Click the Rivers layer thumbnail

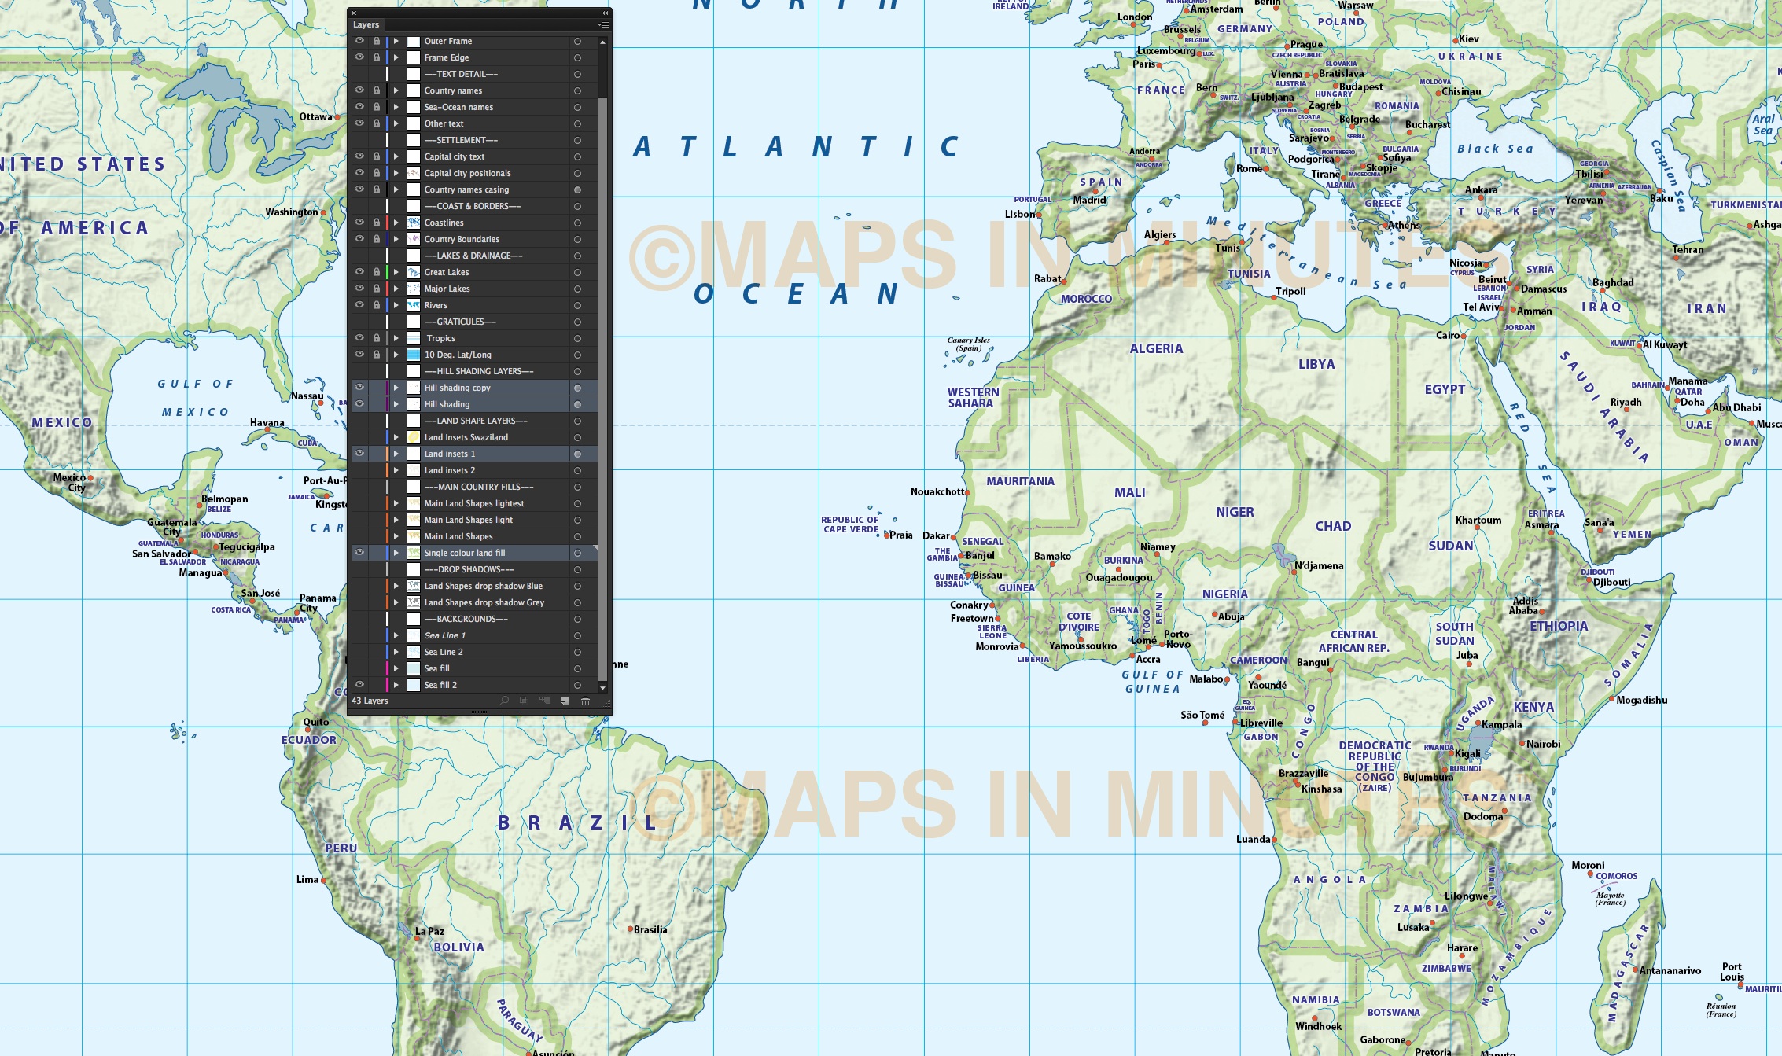414,305
